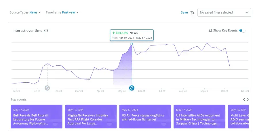Screen dimensions: 259x133
Task: Open the US Intensifies AI Development card
Action: point(199,117)
